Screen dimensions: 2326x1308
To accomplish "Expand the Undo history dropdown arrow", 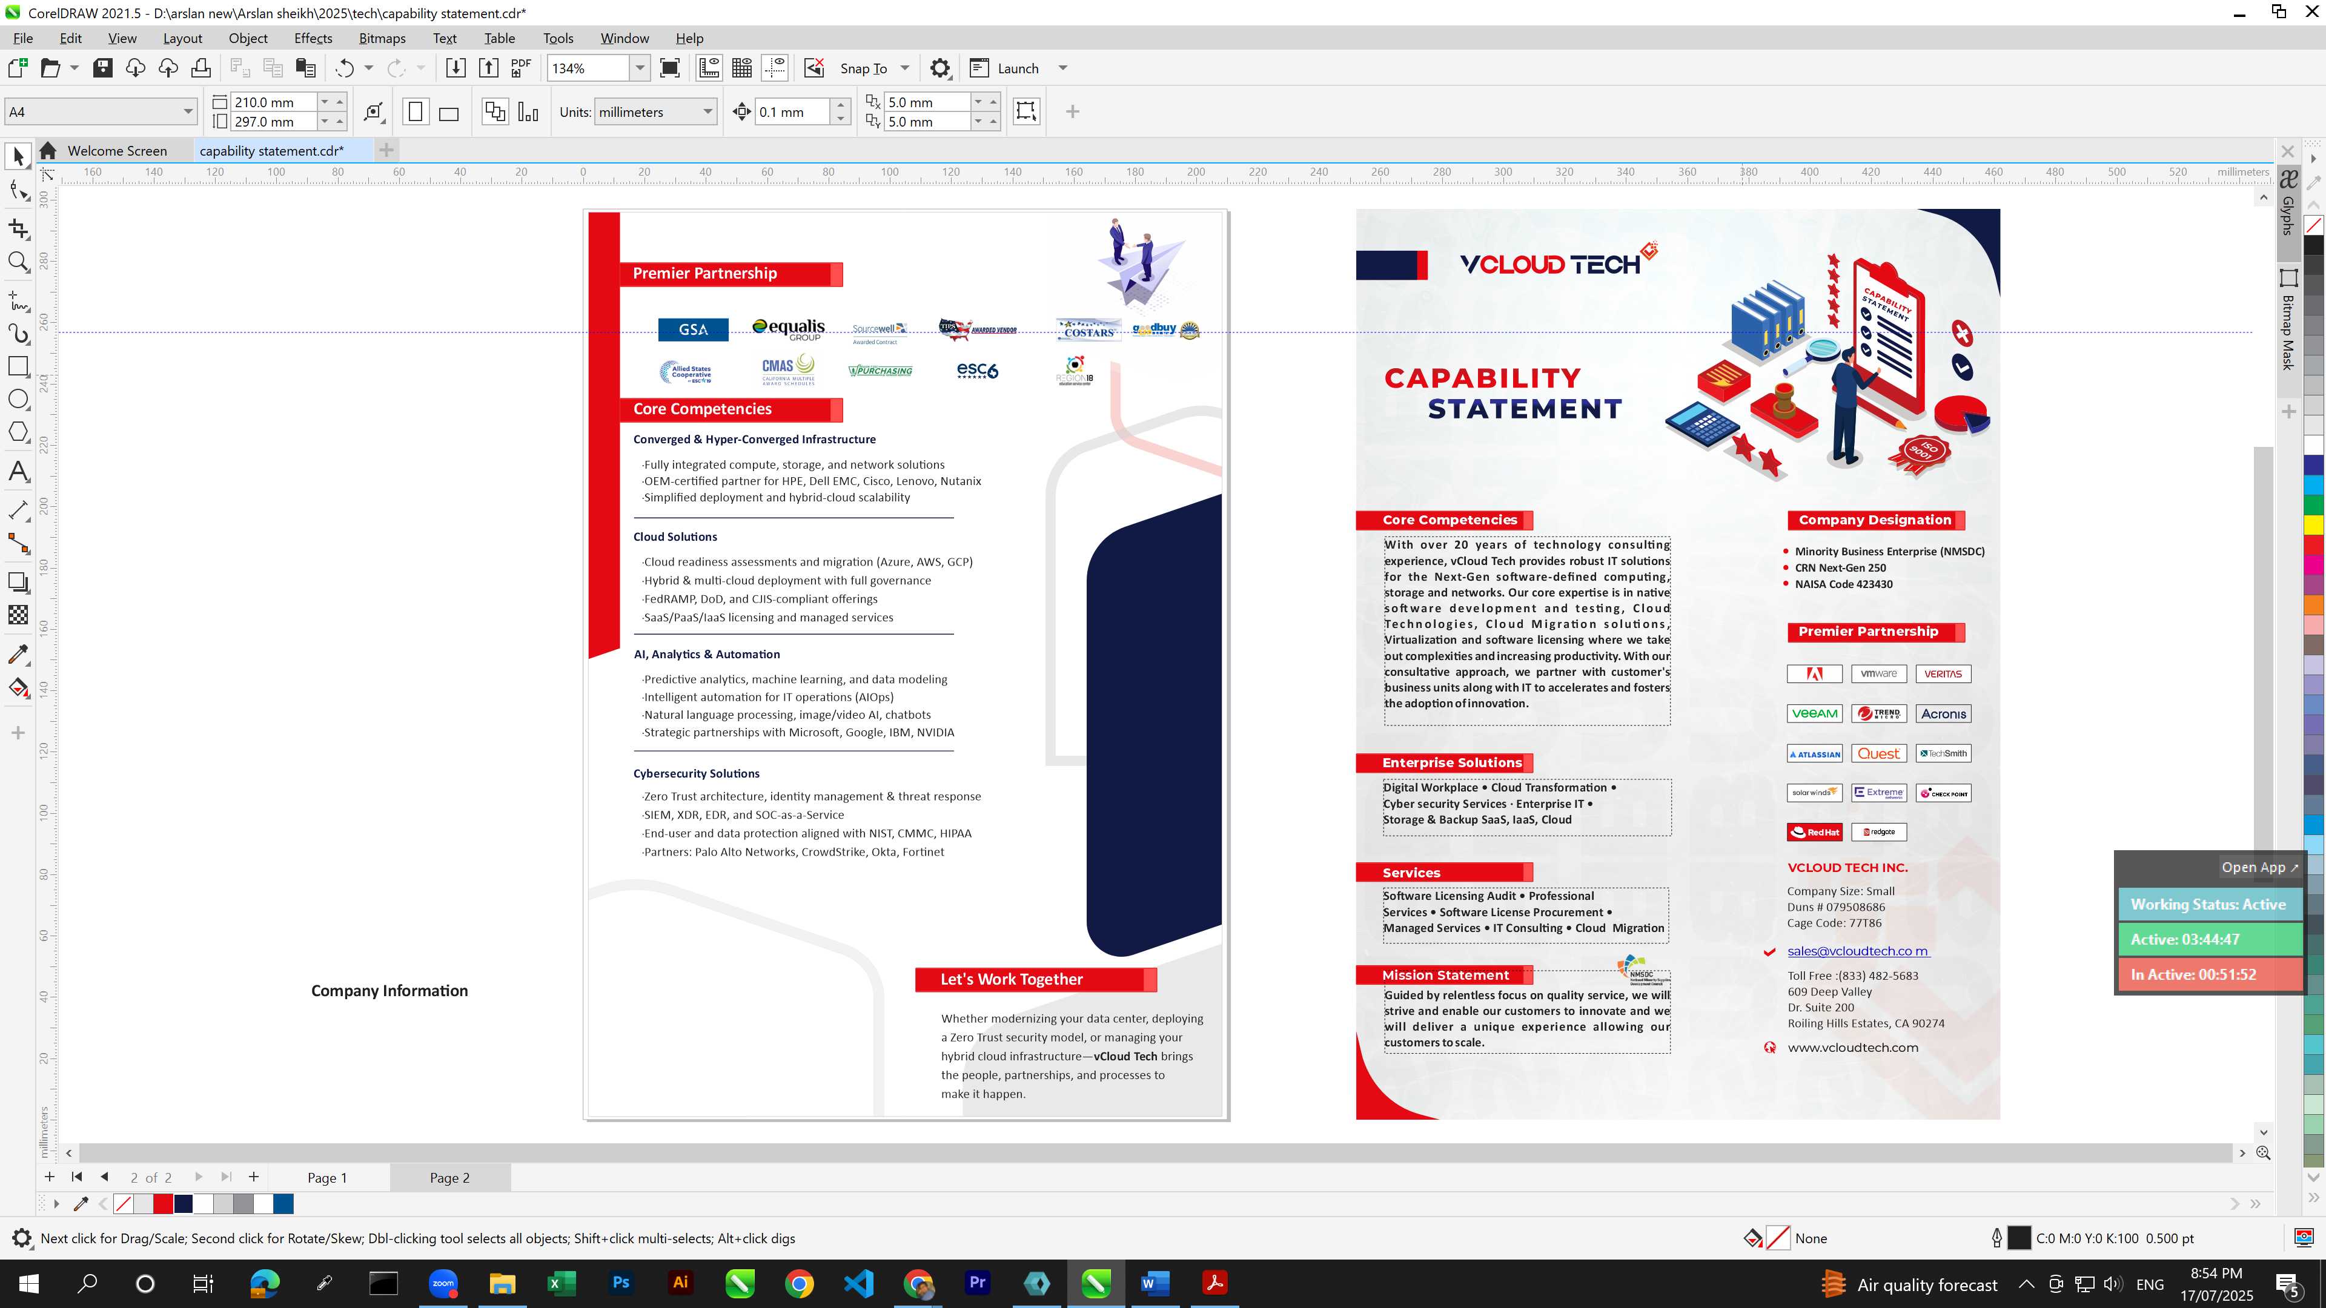I will (x=368, y=68).
